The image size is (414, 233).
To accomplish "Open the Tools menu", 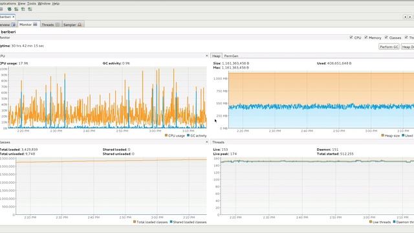I will click(32, 3).
